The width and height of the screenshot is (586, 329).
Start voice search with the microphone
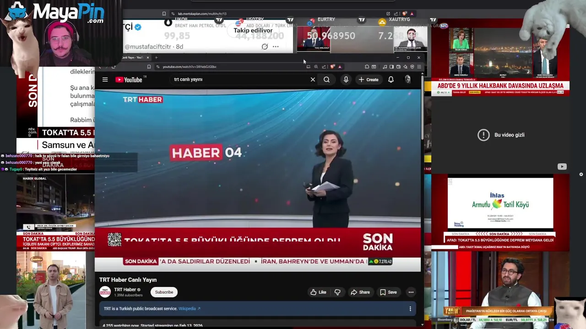point(346,80)
